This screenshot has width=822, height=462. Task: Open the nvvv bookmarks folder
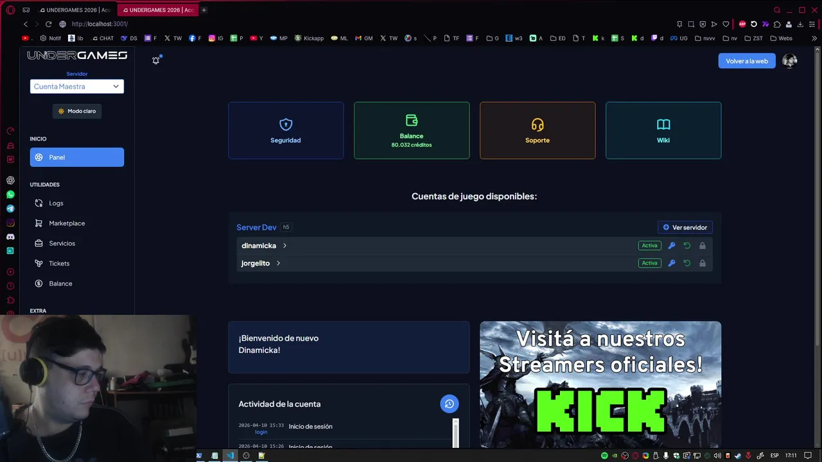coord(704,38)
